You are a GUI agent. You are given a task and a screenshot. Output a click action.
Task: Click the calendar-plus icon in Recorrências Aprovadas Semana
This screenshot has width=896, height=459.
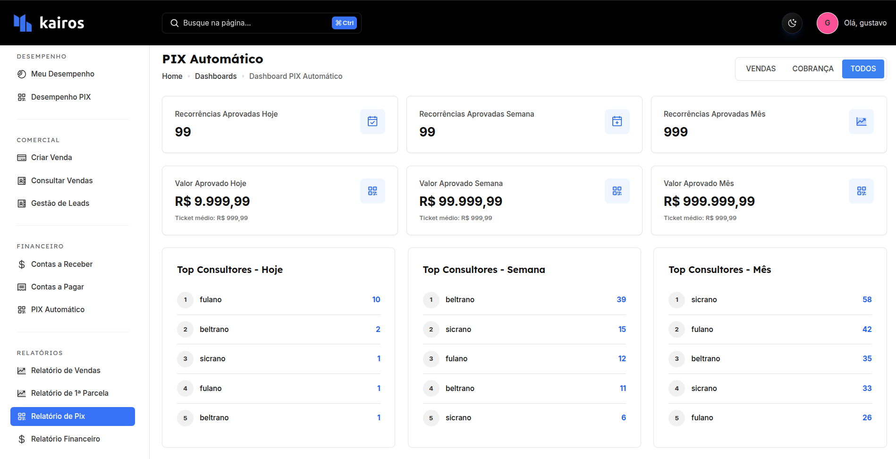617,121
